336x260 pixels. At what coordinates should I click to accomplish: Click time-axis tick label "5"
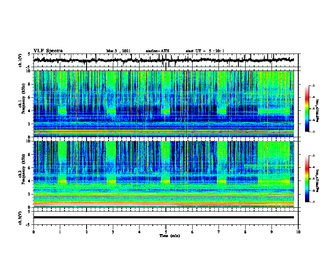(x=166, y=232)
